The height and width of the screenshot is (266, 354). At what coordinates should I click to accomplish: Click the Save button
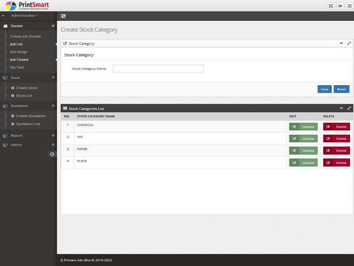click(324, 89)
